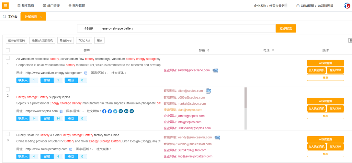Click title Energy Storage Battery supplier|Seplos
Screen dimensions: 352x163
[43, 97]
